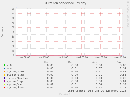Click system/backup max value 0.28
The height and width of the screenshot is (97, 130).
(123, 78)
